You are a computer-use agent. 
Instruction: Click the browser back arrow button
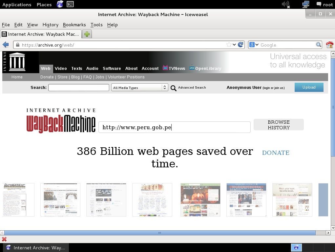pos(6,45)
